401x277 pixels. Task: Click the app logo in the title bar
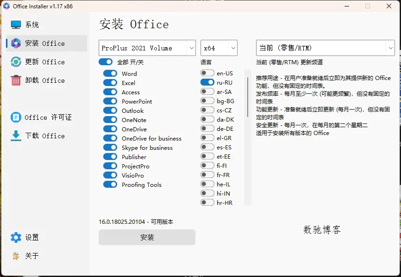[6, 6]
